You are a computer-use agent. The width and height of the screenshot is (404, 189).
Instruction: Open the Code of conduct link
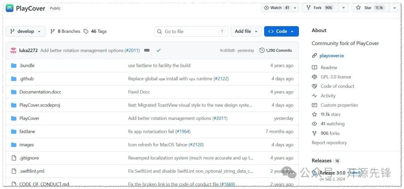click(337, 86)
